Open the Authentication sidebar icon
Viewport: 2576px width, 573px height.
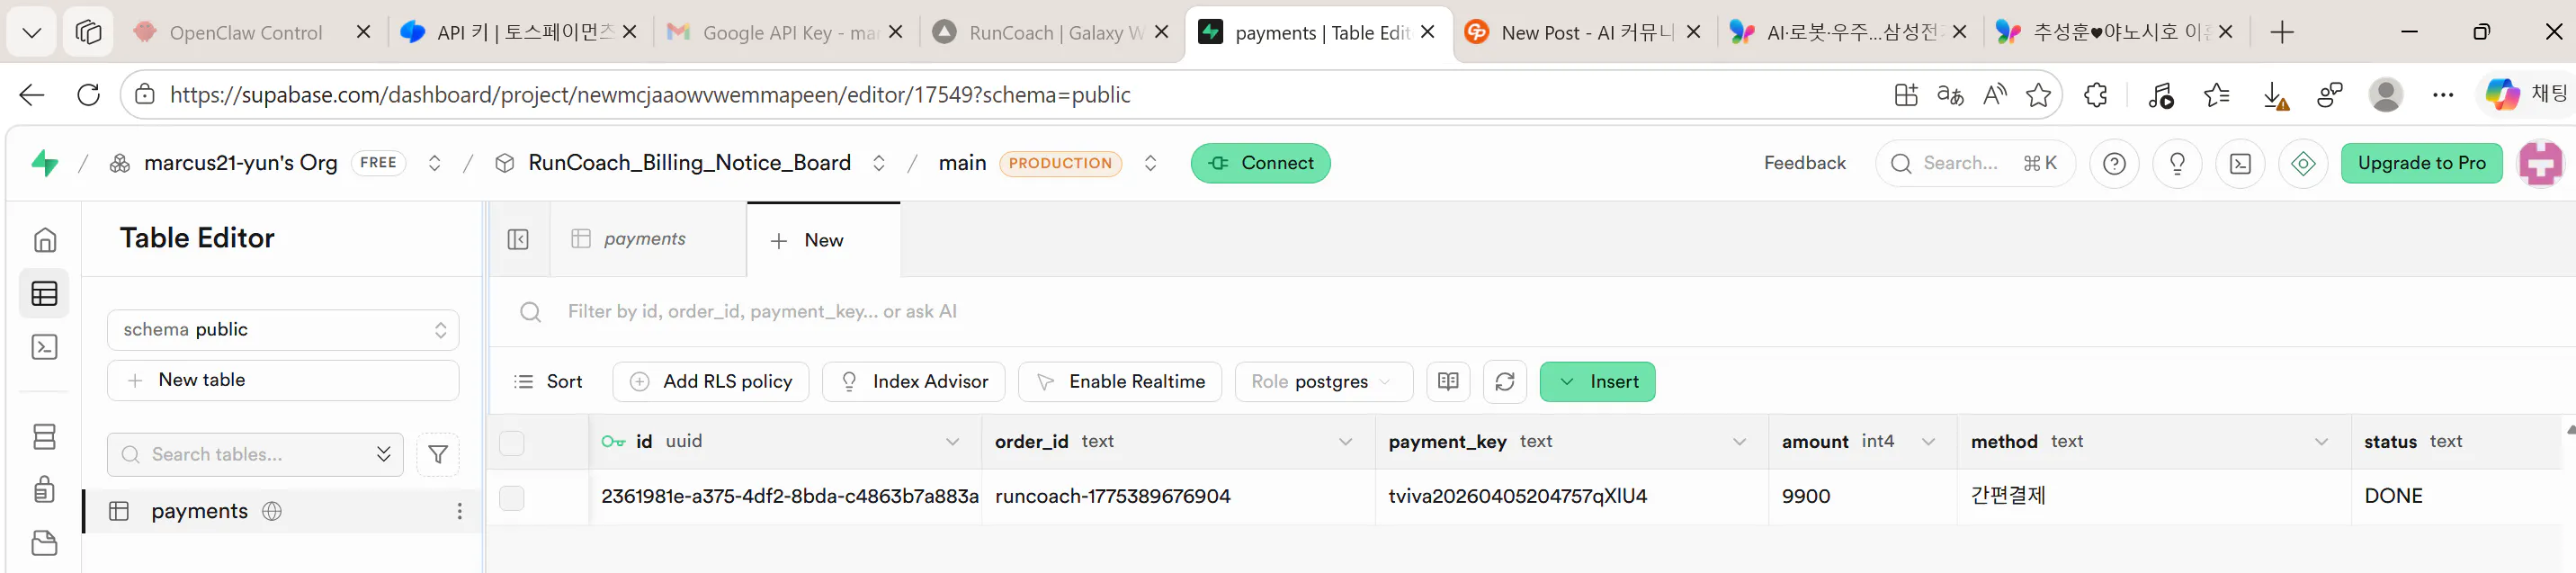(45, 490)
